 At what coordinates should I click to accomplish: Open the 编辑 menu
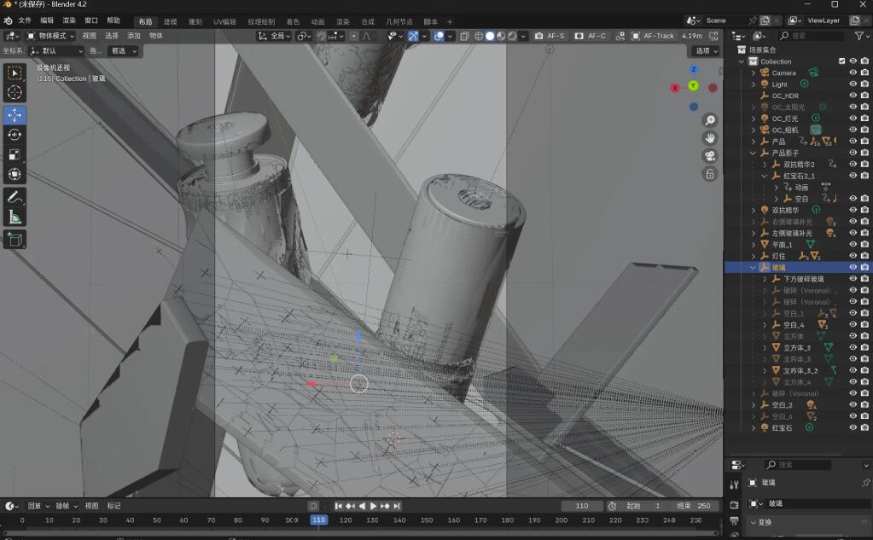(47, 20)
